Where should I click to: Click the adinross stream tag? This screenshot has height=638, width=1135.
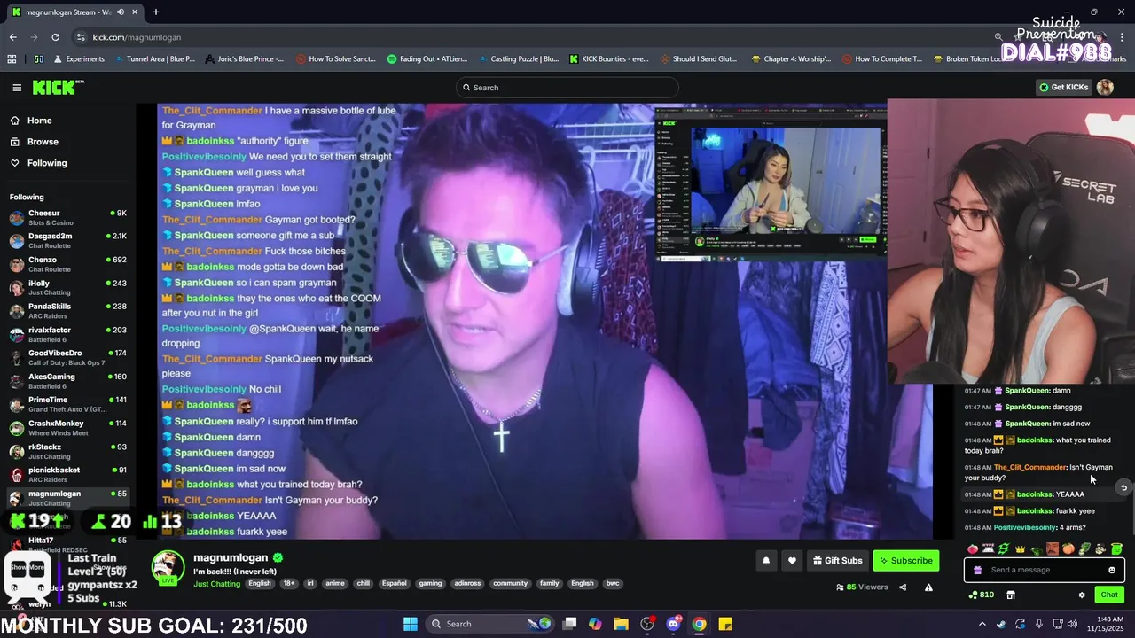click(466, 583)
